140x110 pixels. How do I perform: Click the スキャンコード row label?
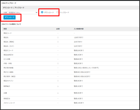click(x=9, y=103)
